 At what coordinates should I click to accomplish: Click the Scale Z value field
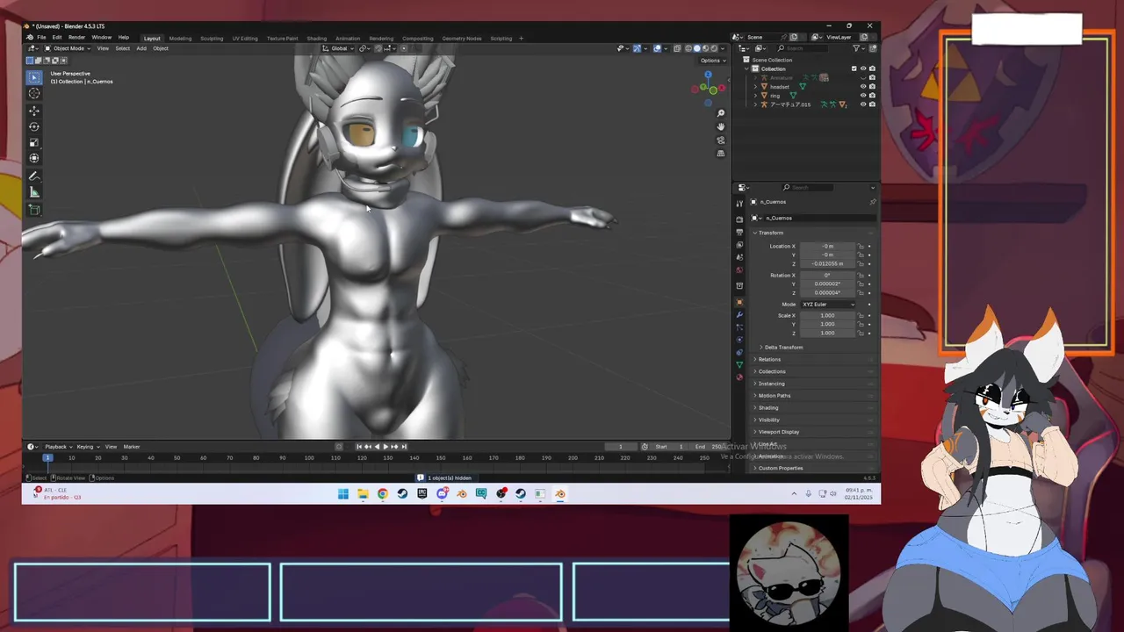point(827,333)
